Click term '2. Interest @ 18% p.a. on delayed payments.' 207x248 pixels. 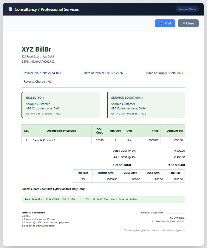coord(46,223)
